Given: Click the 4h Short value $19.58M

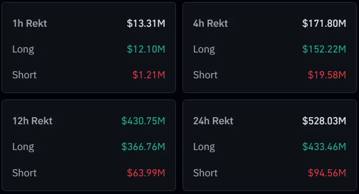Looking at the screenshot, I should tap(327, 75).
